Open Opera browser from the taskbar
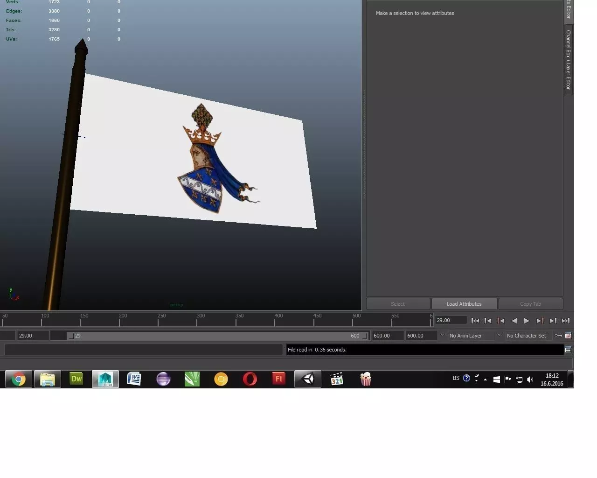597x478 pixels. pyautogui.click(x=250, y=379)
